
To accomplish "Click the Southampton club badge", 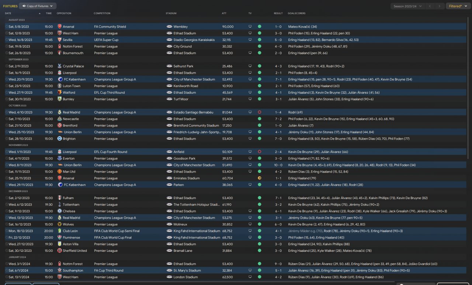I will (60, 271).
